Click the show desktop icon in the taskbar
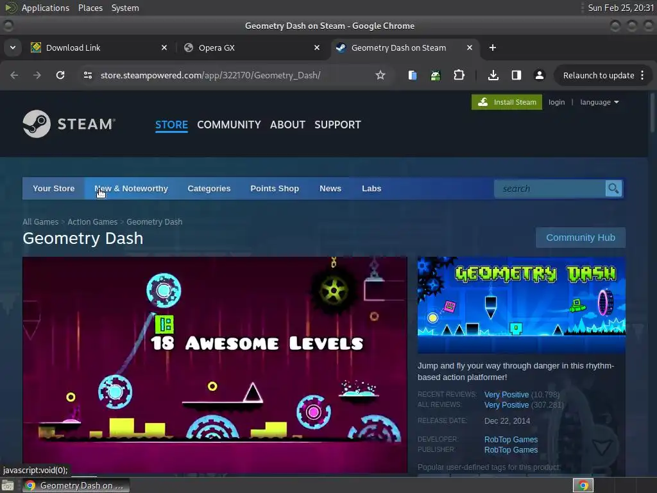The height and width of the screenshot is (493, 657). click(x=8, y=485)
